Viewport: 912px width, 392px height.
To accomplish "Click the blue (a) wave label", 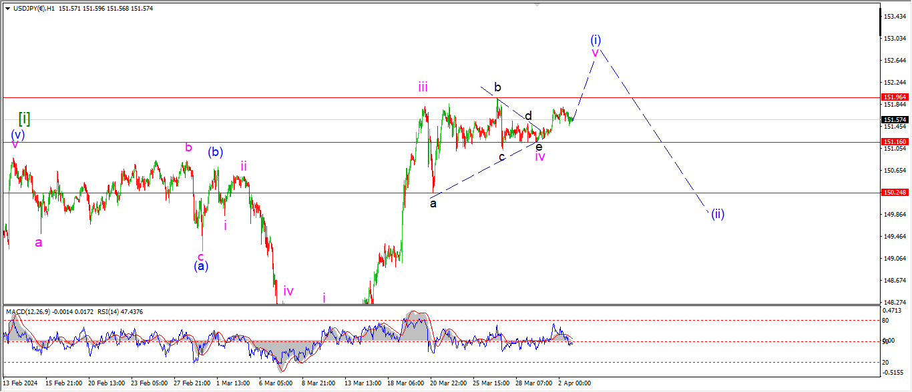I will tap(201, 265).
